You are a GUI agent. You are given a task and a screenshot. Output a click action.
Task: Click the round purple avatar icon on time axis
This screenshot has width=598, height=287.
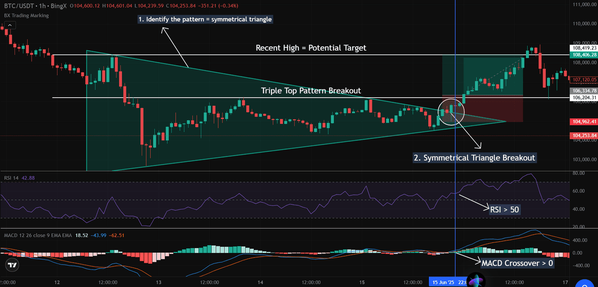click(476, 281)
